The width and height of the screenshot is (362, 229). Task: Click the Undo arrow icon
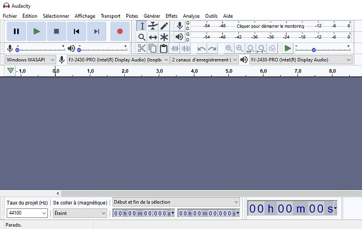(x=201, y=48)
